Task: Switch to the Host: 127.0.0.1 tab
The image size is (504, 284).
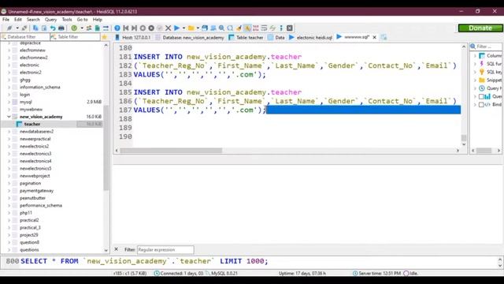Action: point(133,37)
